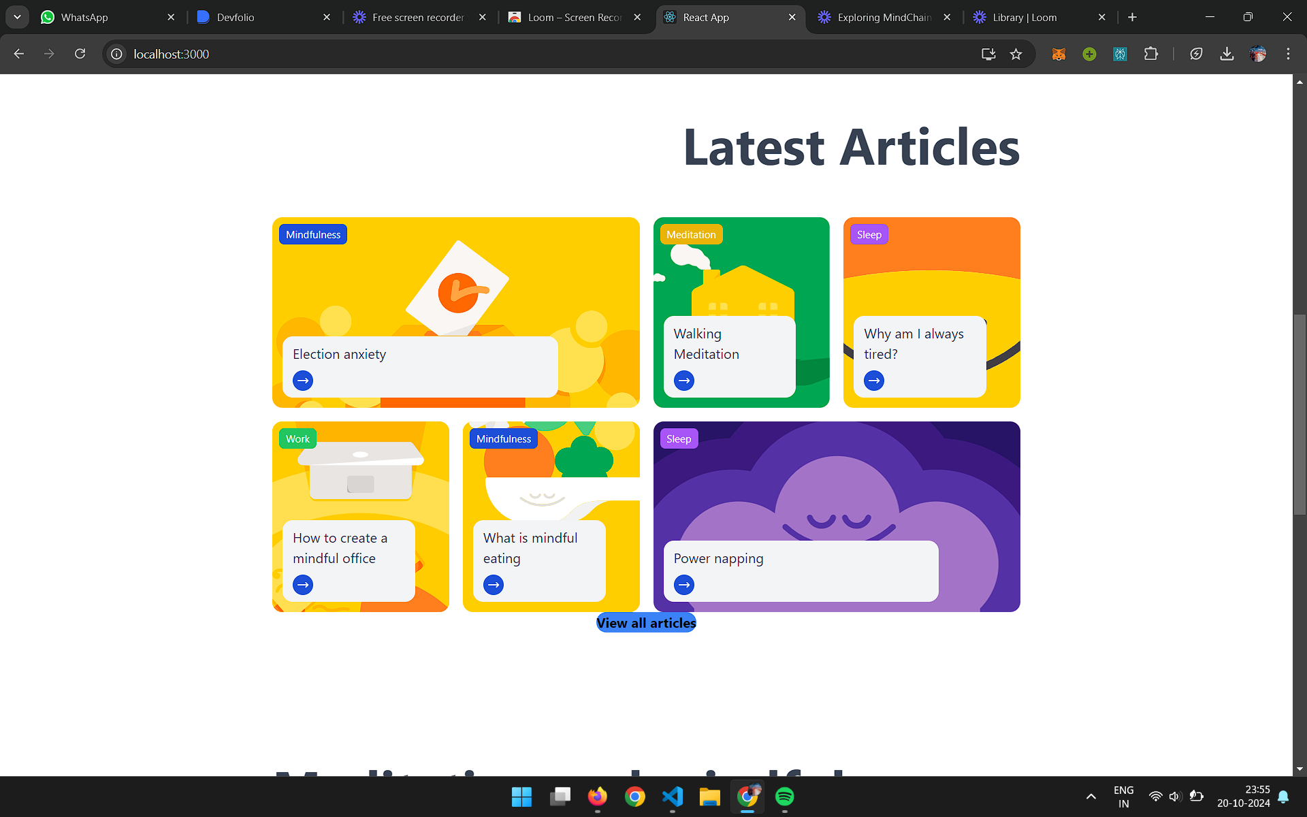Expand the tab search dropdown

(17, 17)
